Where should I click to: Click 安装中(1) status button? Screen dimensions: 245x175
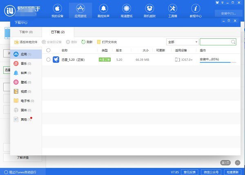pos(228,13)
